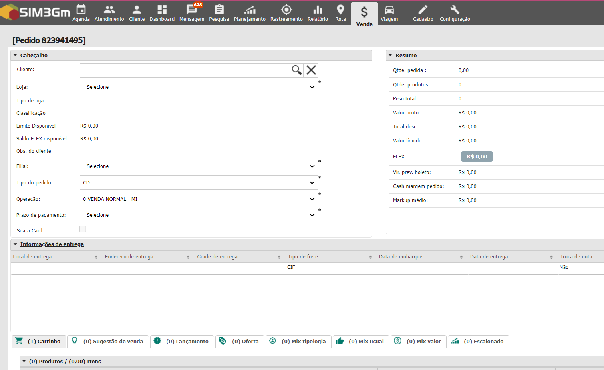This screenshot has height=370, width=604.
Task: Collapse the Cabeçalho section
Action: pos(15,55)
